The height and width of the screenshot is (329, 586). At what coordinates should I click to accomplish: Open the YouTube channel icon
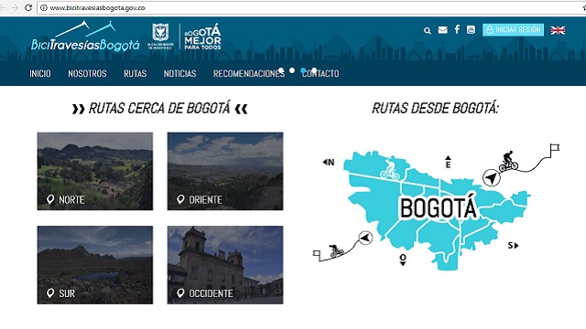point(471,30)
